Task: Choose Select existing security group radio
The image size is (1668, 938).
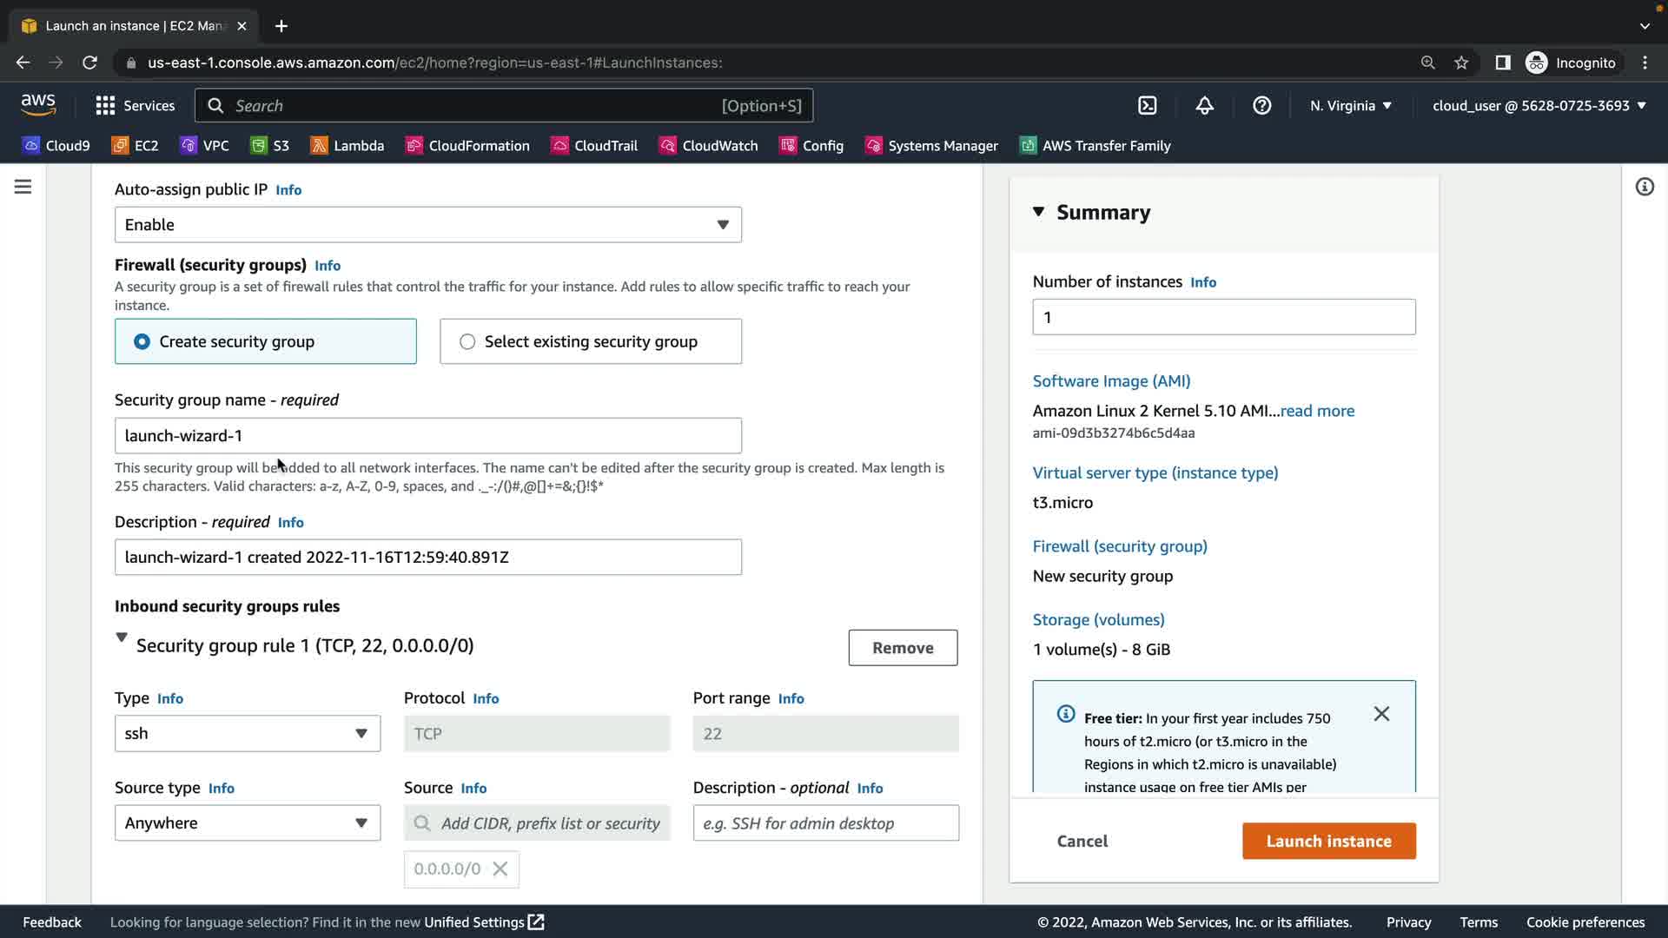Action: (467, 342)
